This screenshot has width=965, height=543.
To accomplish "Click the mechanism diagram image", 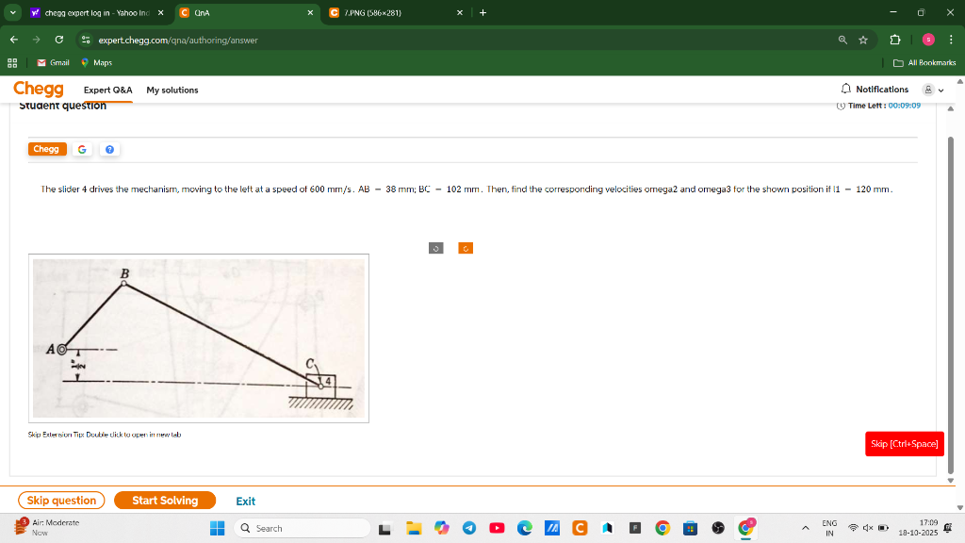I will 199,338.
